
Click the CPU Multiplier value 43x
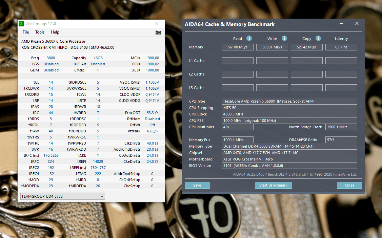click(238, 127)
